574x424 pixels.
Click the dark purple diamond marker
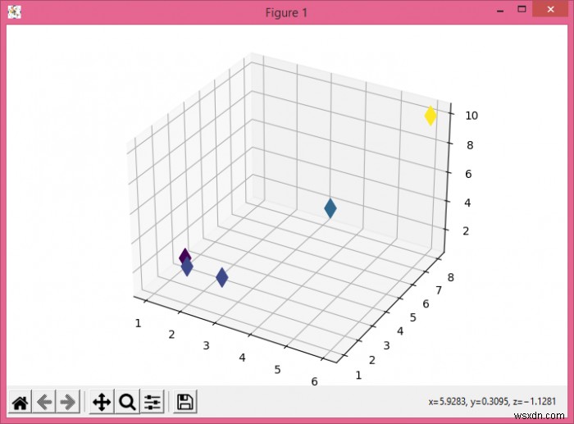[184, 256]
